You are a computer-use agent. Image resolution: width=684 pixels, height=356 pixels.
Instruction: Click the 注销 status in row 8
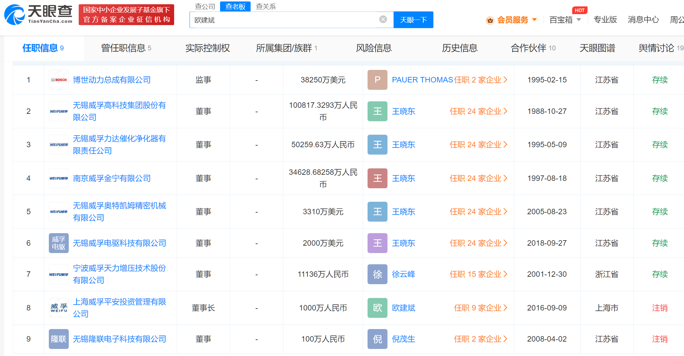click(x=660, y=308)
